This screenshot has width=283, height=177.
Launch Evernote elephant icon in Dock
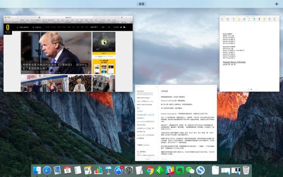coord(180,170)
